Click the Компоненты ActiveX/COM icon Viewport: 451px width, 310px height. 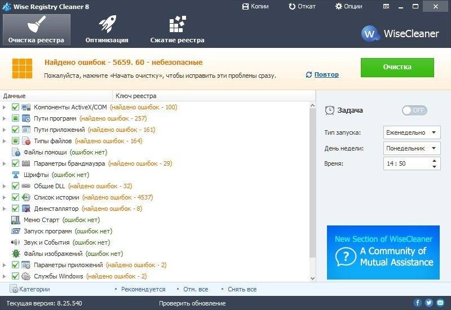tap(26, 107)
